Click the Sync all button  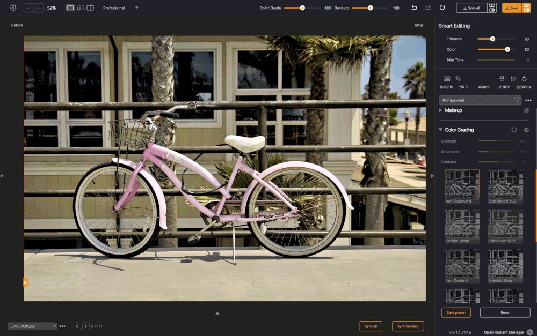[371, 326]
